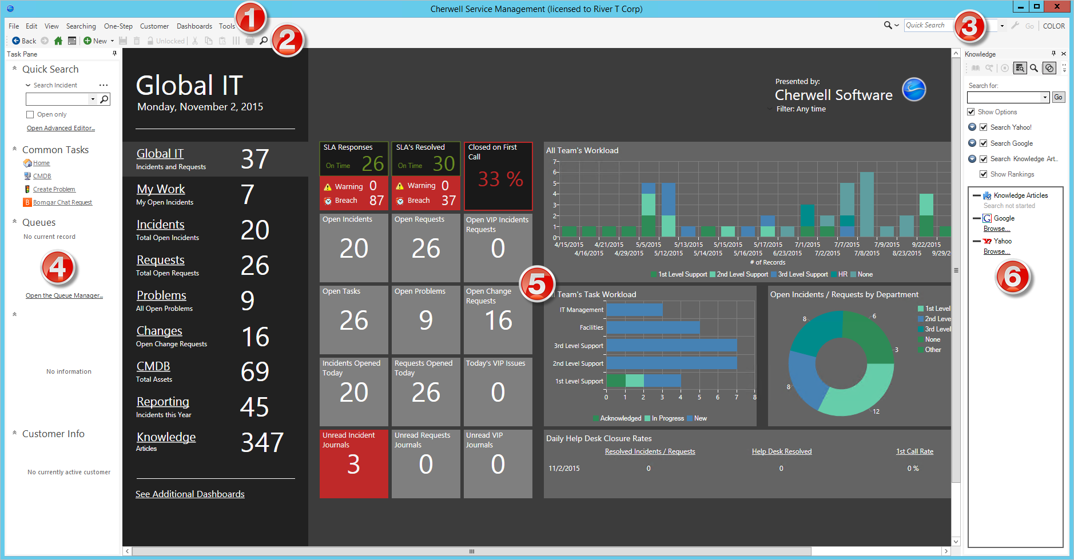Toggle the overlapping circles icon in Knowledge pane
The height and width of the screenshot is (560, 1074).
[x=1049, y=68]
